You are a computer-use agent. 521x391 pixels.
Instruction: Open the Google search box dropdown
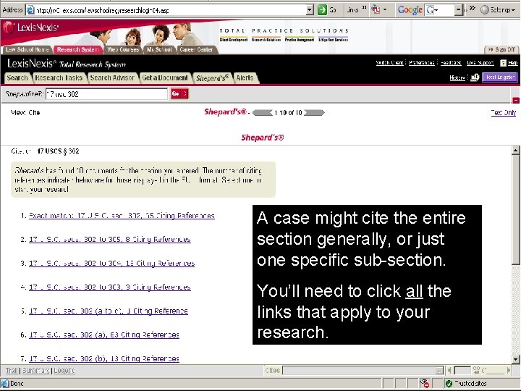tap(458, 10)
